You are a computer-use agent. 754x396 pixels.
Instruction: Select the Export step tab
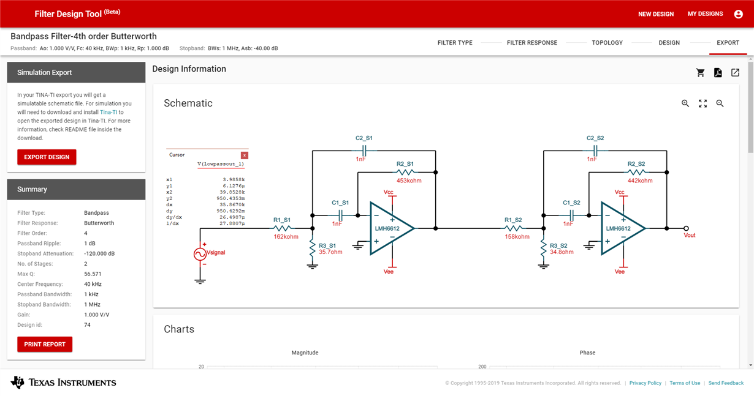(x=728, y=43)
